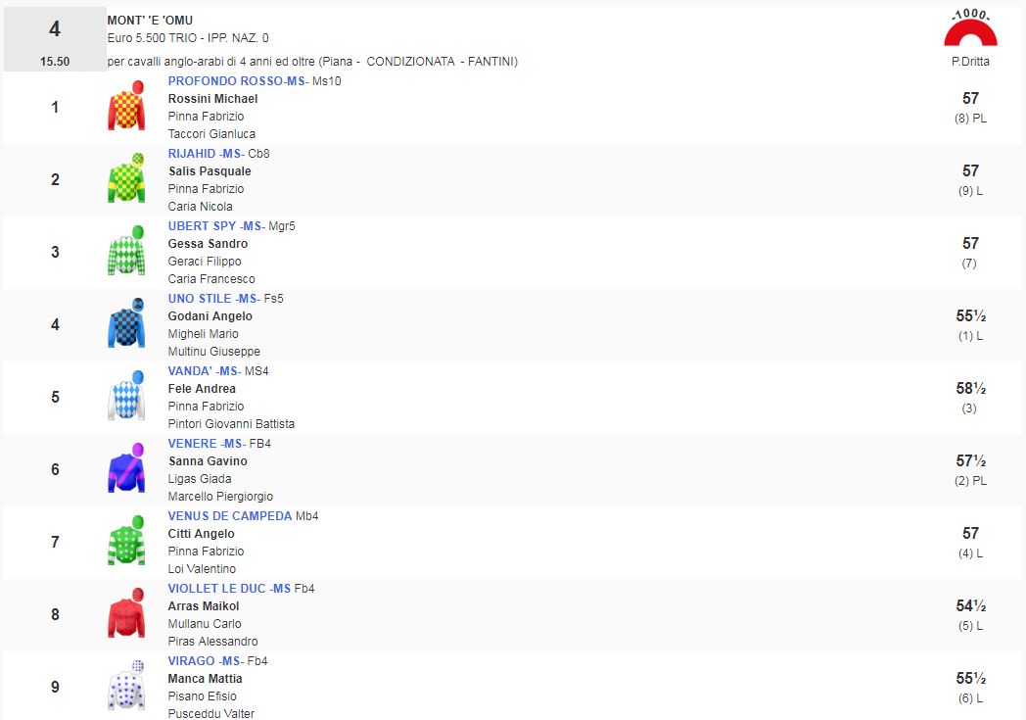Click the light blue diamond silk for Vanda'
This screenshot has width=1026, height=720.
[x=126, y=397]
